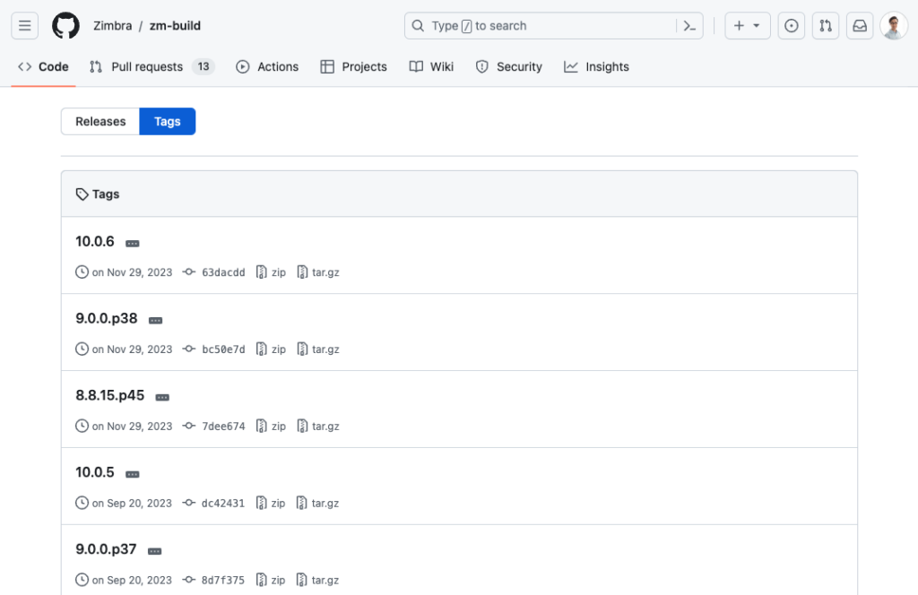Open the zm-build repository link
The image size is (918, 595).
[175, 26]
